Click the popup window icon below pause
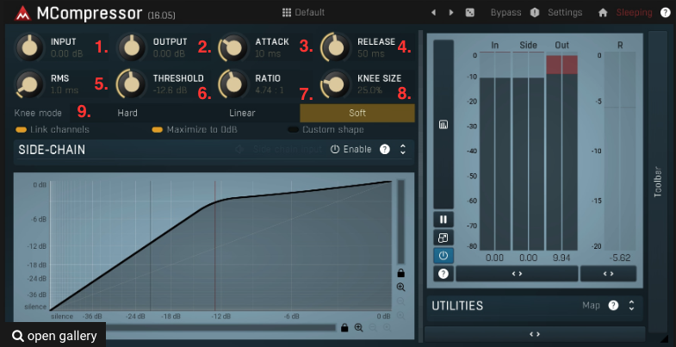This screenshot has height=347, width=676. [443, 238]
